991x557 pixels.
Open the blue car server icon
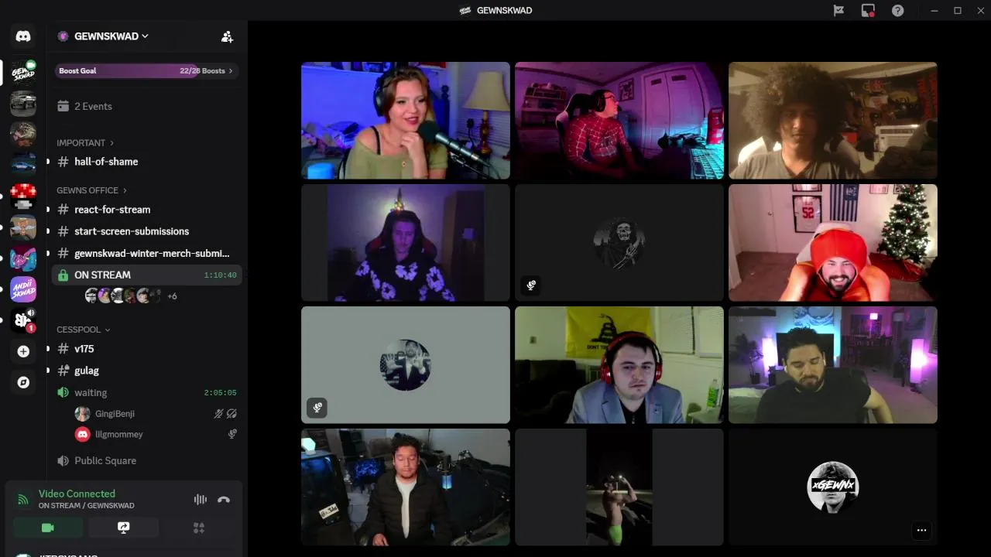pos(23,165)
